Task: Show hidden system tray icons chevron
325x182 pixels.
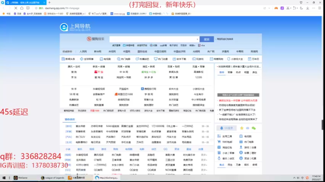Action: (x=294, y=178)
